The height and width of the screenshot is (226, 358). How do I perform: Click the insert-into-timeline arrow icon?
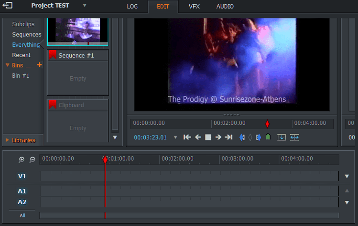click(282, 137)
